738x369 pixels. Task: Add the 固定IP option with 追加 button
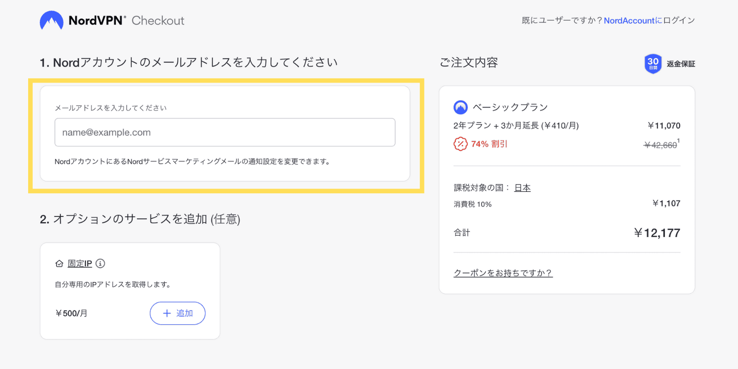tap(178, 313)
